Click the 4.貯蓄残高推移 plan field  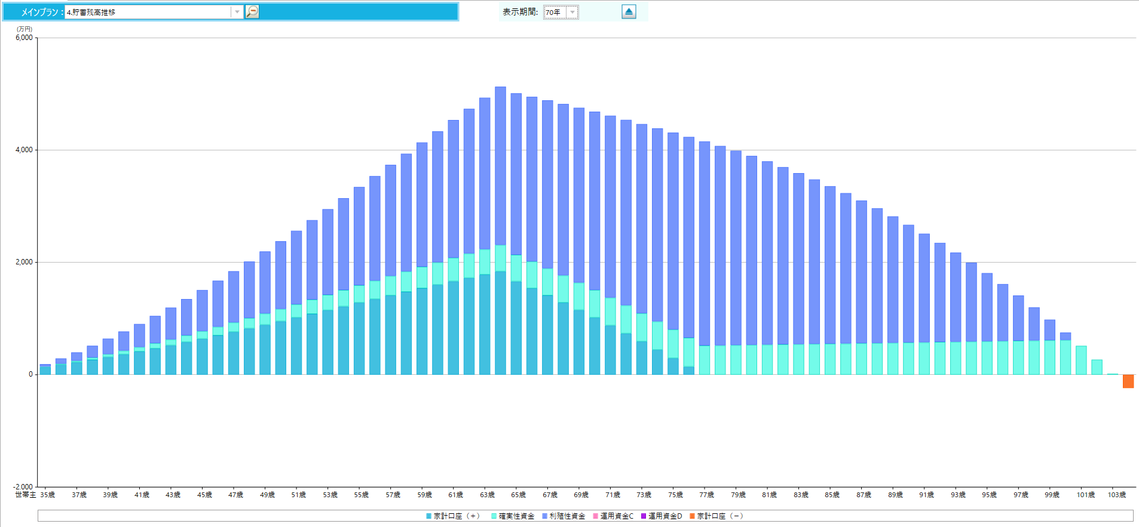point(148,12)
